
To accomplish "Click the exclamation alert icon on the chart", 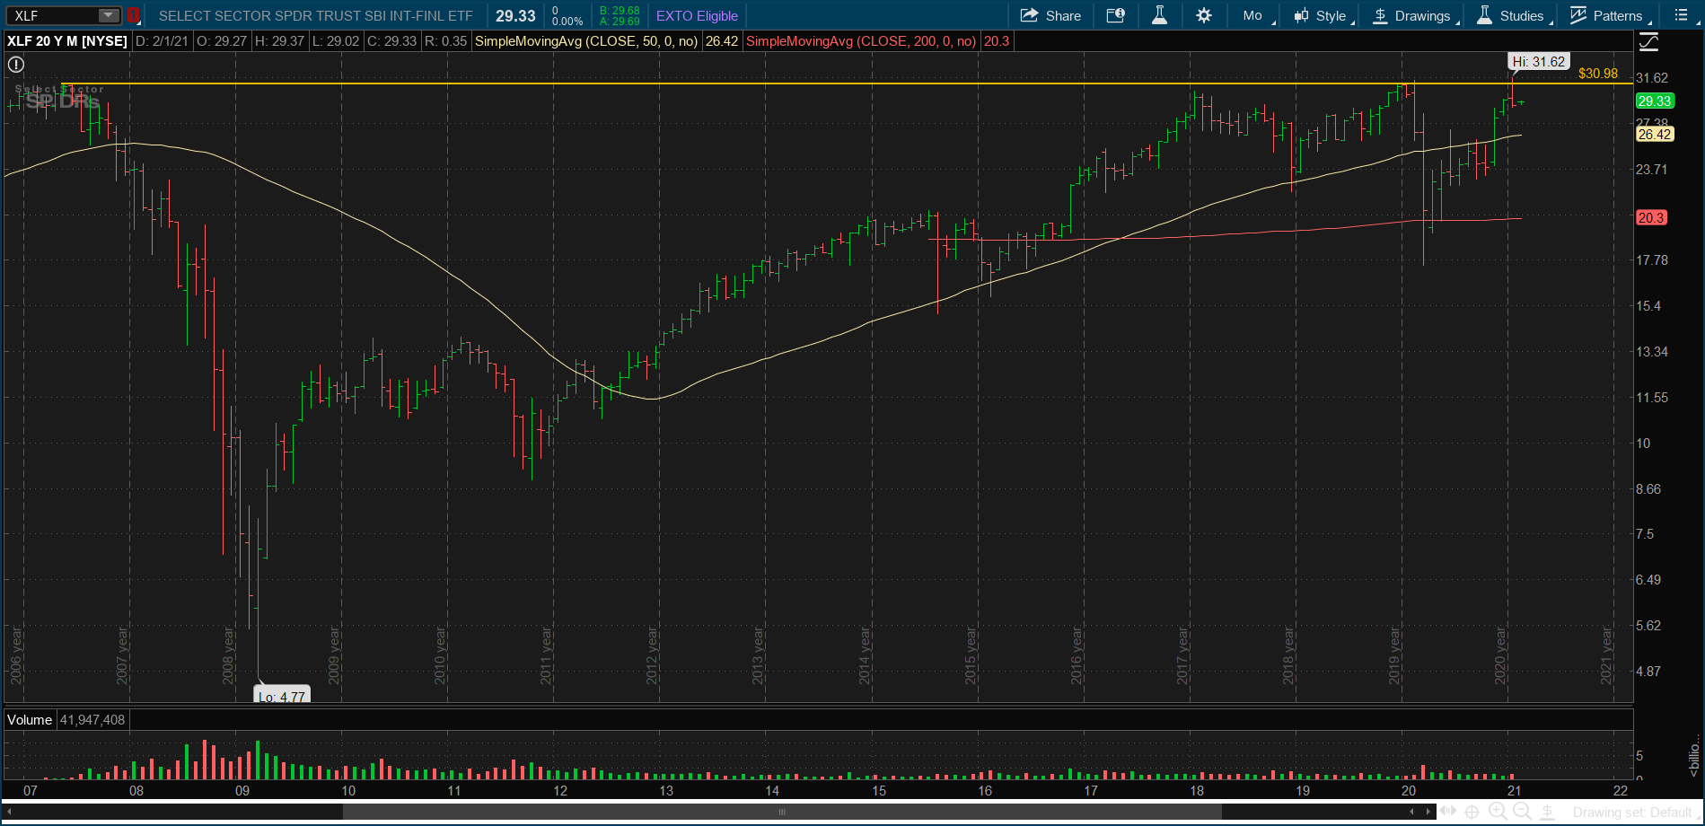I will (16, 64).
